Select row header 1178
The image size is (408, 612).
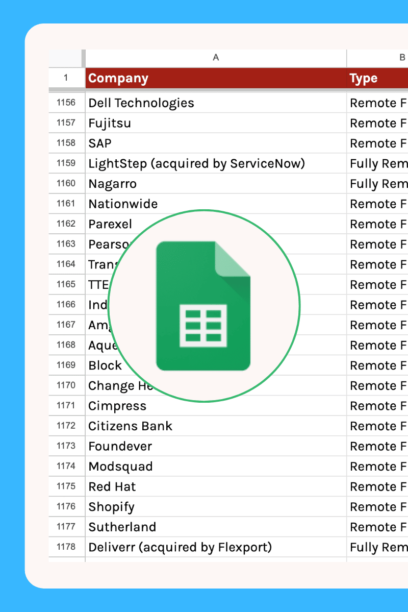point(66,547)
